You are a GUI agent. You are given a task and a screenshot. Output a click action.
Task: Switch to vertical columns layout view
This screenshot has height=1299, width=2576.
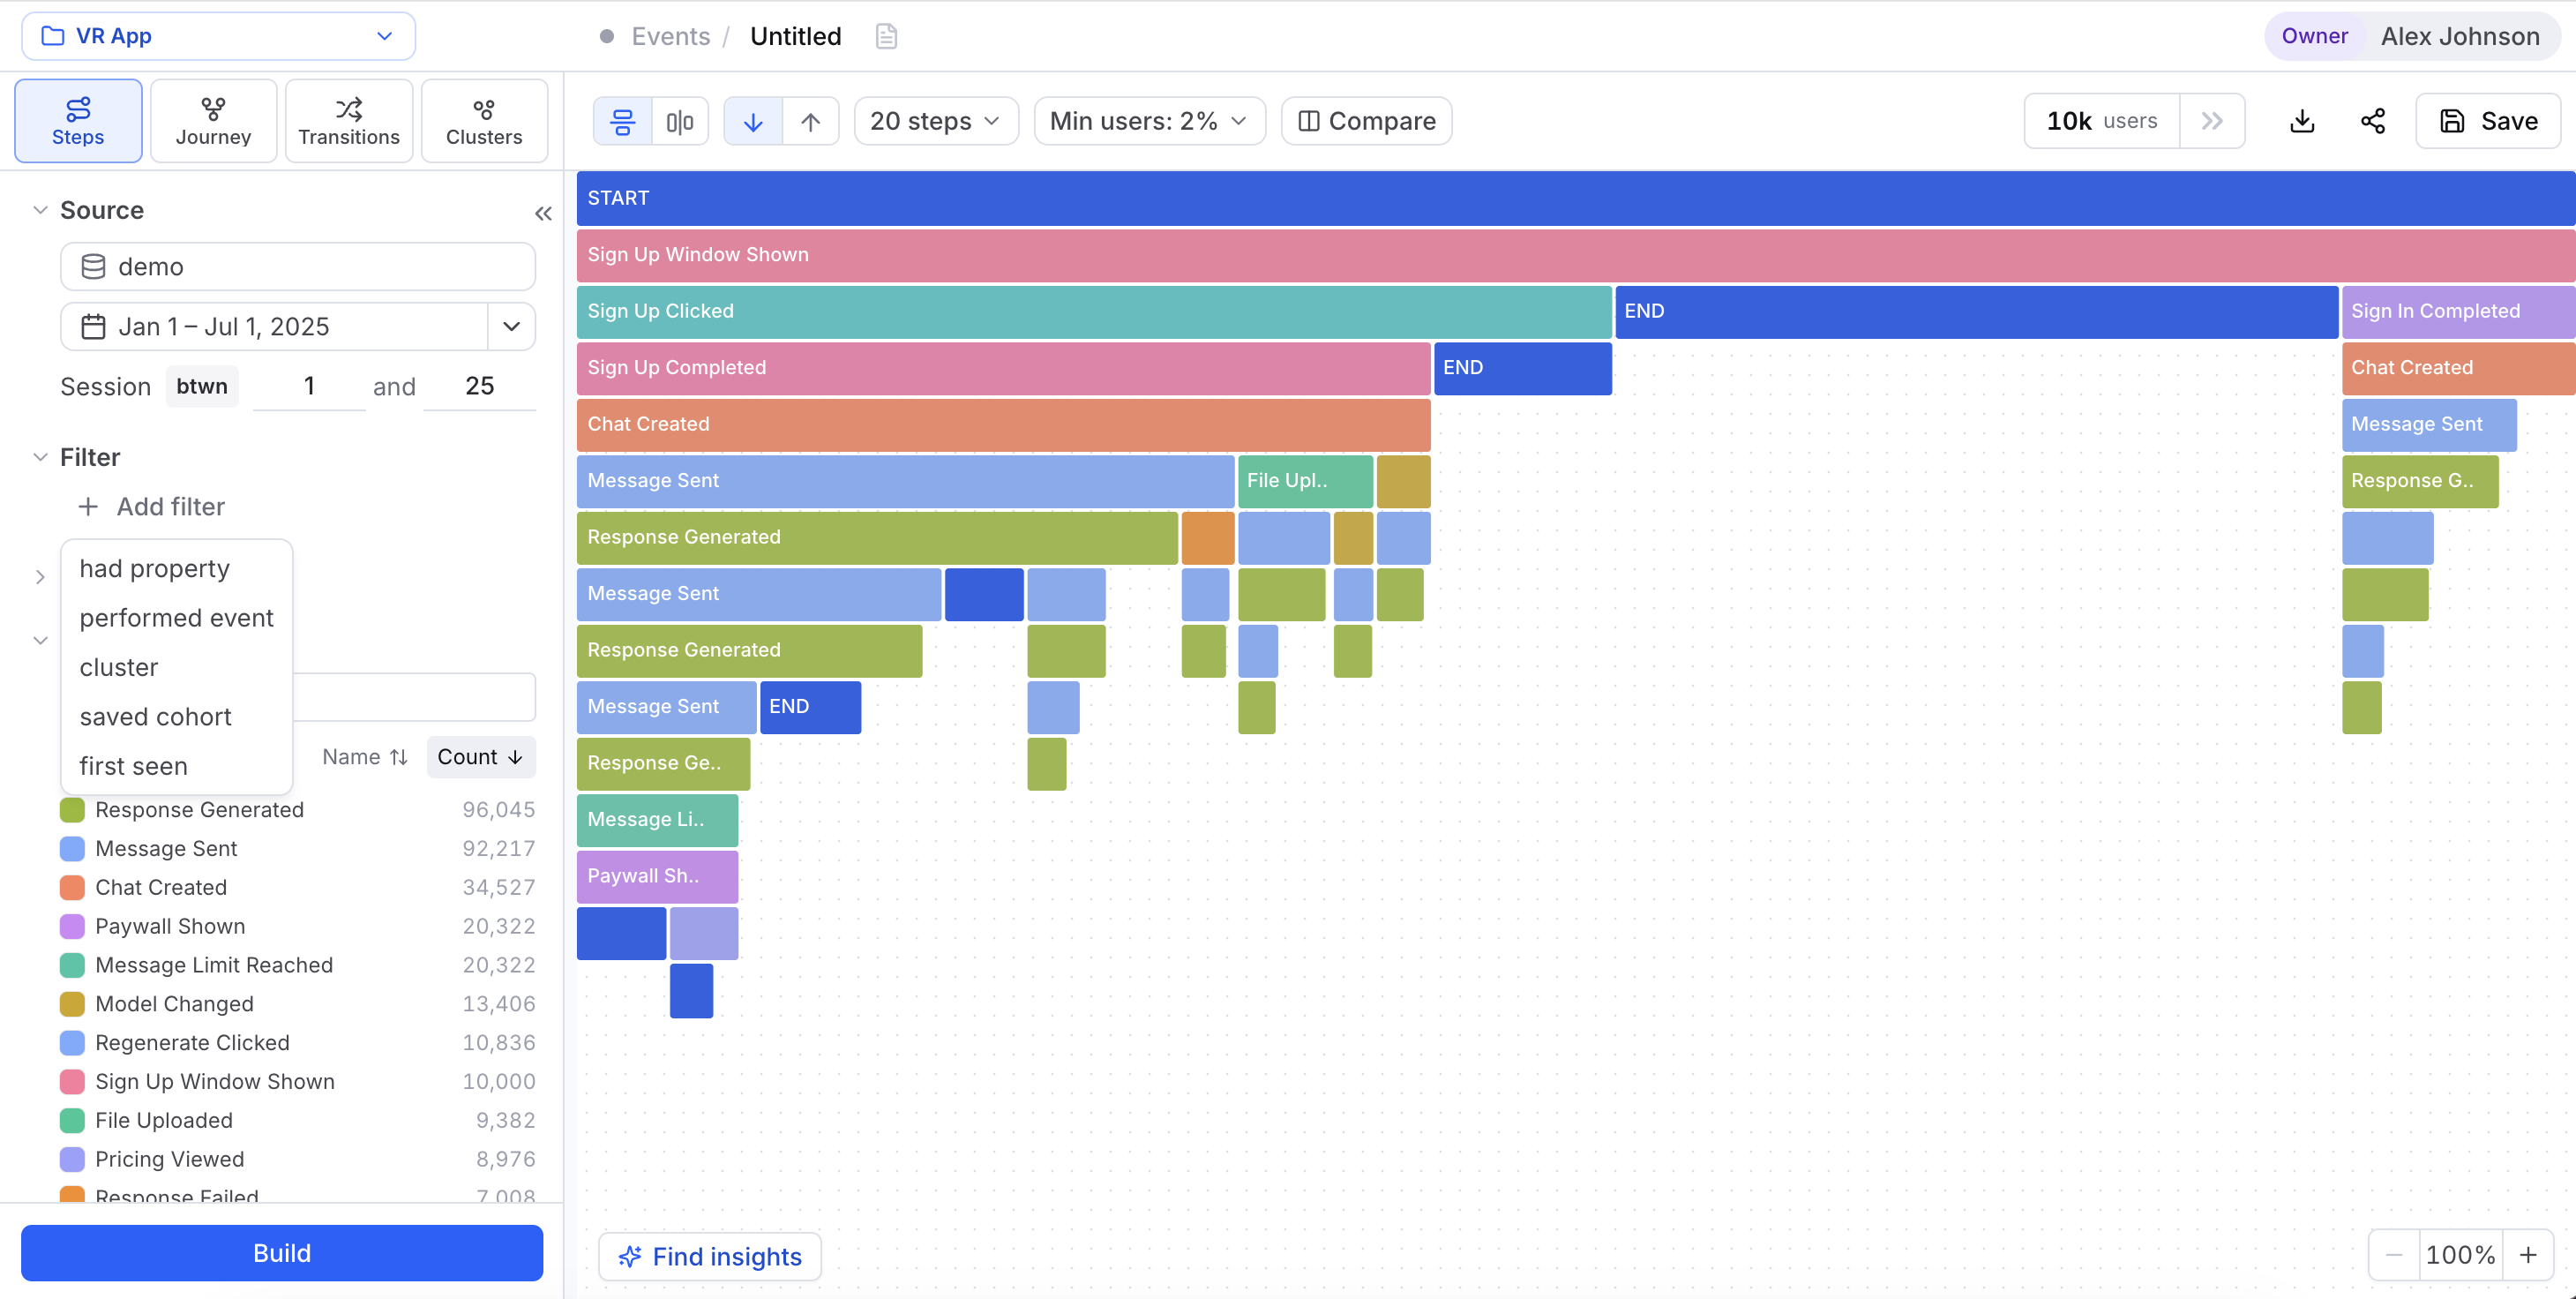point(680,121)
